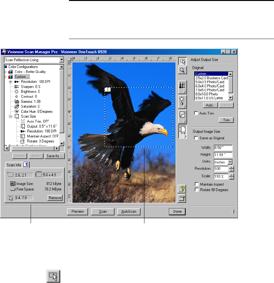Image resolution: width=274 pixels, height=283 pixels.
Task: Select Gamma: 1.00 setting
Action: pos(31,102)
